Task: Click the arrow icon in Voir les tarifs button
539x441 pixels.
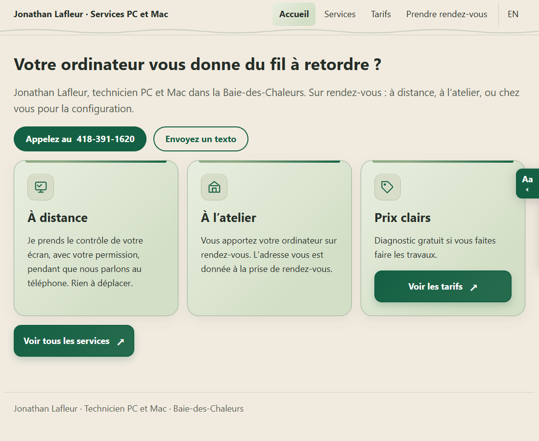Action: click(x=474, y=287)
